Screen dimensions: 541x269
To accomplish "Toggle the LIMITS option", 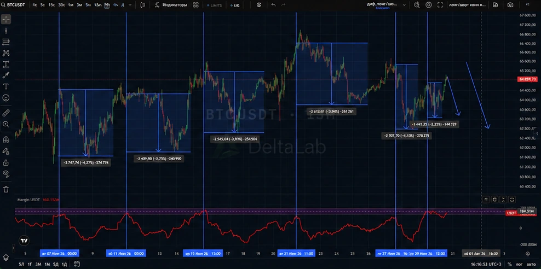I will point(215,5).
